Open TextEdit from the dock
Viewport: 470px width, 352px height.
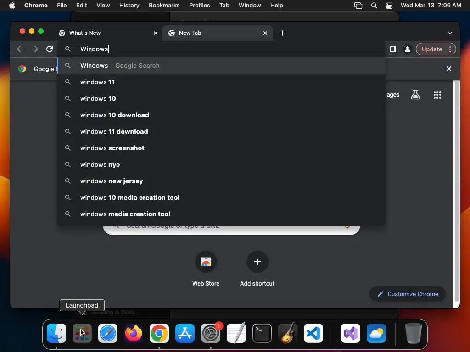click(x=236, y=333)
